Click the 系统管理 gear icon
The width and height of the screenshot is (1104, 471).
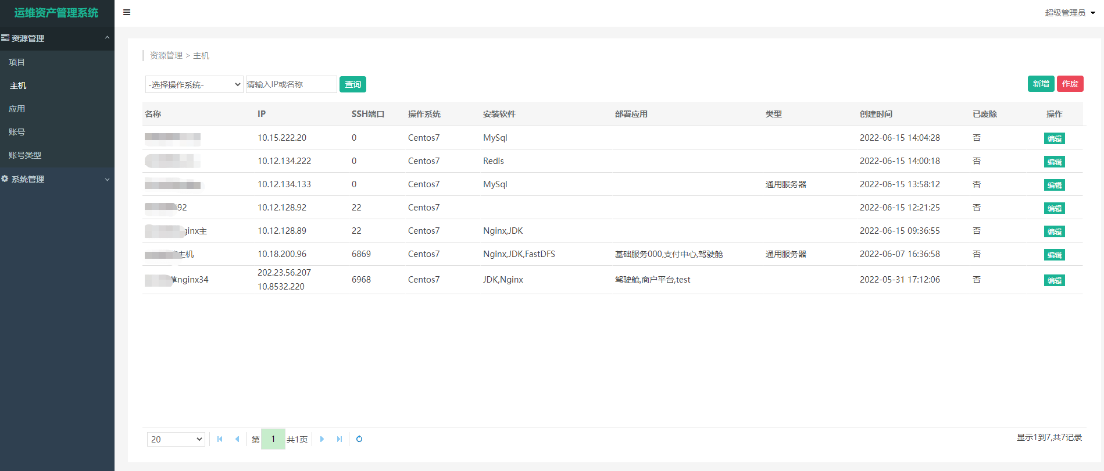5,179
